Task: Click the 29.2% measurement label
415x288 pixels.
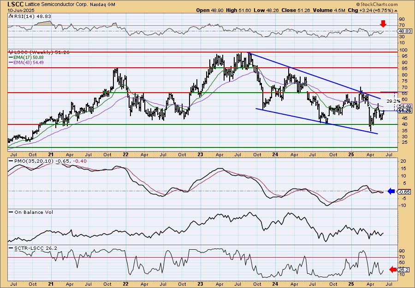Action: point(393,101)
